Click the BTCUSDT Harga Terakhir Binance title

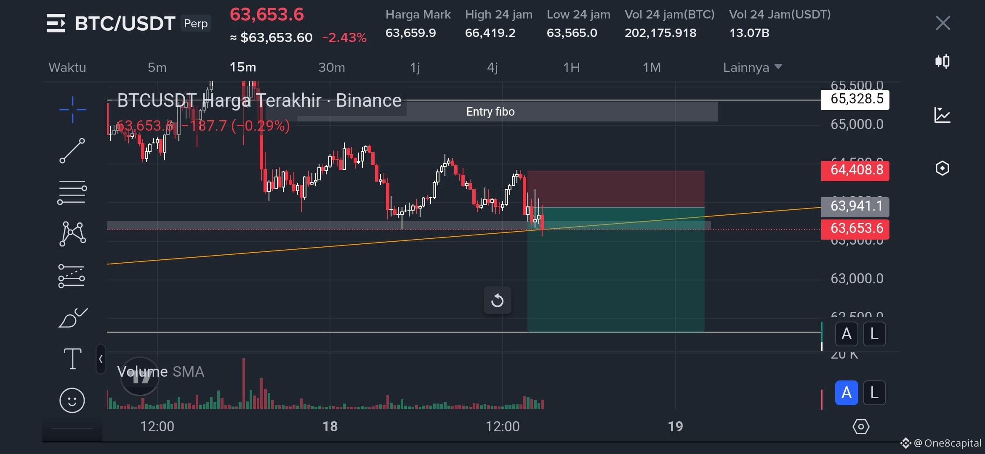[259, 100]
